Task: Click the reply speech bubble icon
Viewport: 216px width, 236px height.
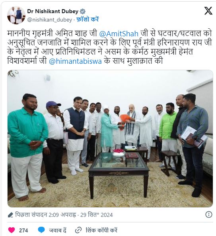Action: [x=41, y=230]
